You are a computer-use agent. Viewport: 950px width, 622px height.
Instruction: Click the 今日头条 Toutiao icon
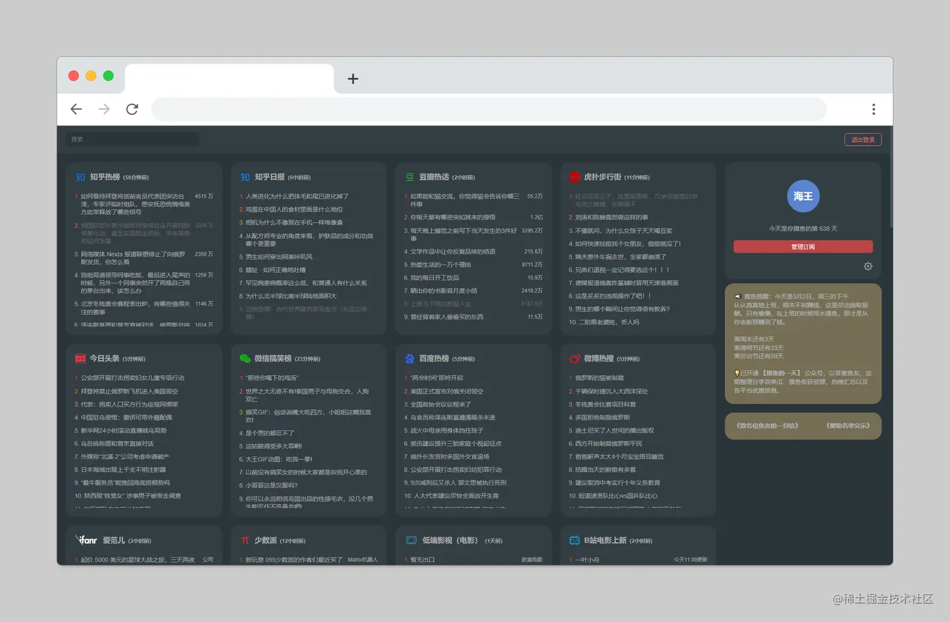(x=80, y=358)
